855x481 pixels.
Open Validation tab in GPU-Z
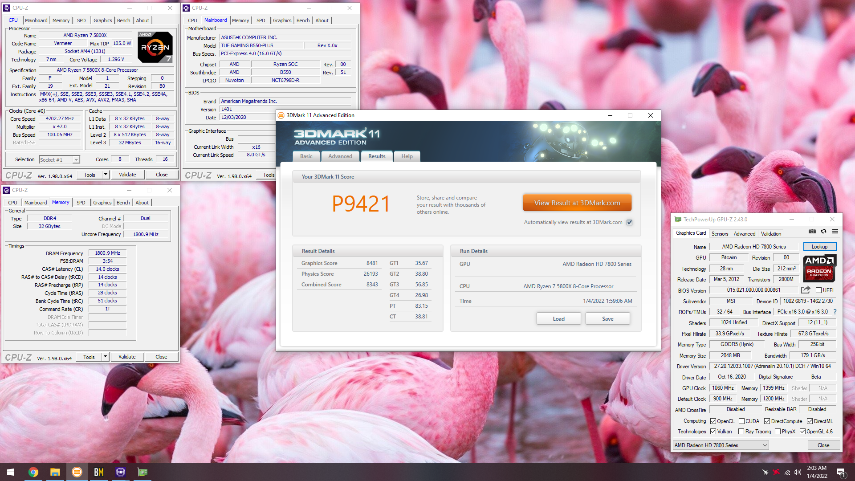pos(771,234)
